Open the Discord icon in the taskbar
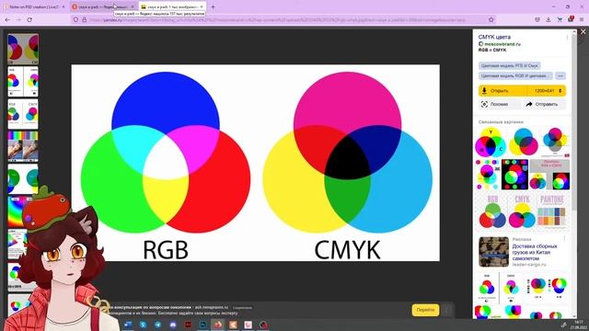The height and width of the screenshot is (331, 589). 173,325
